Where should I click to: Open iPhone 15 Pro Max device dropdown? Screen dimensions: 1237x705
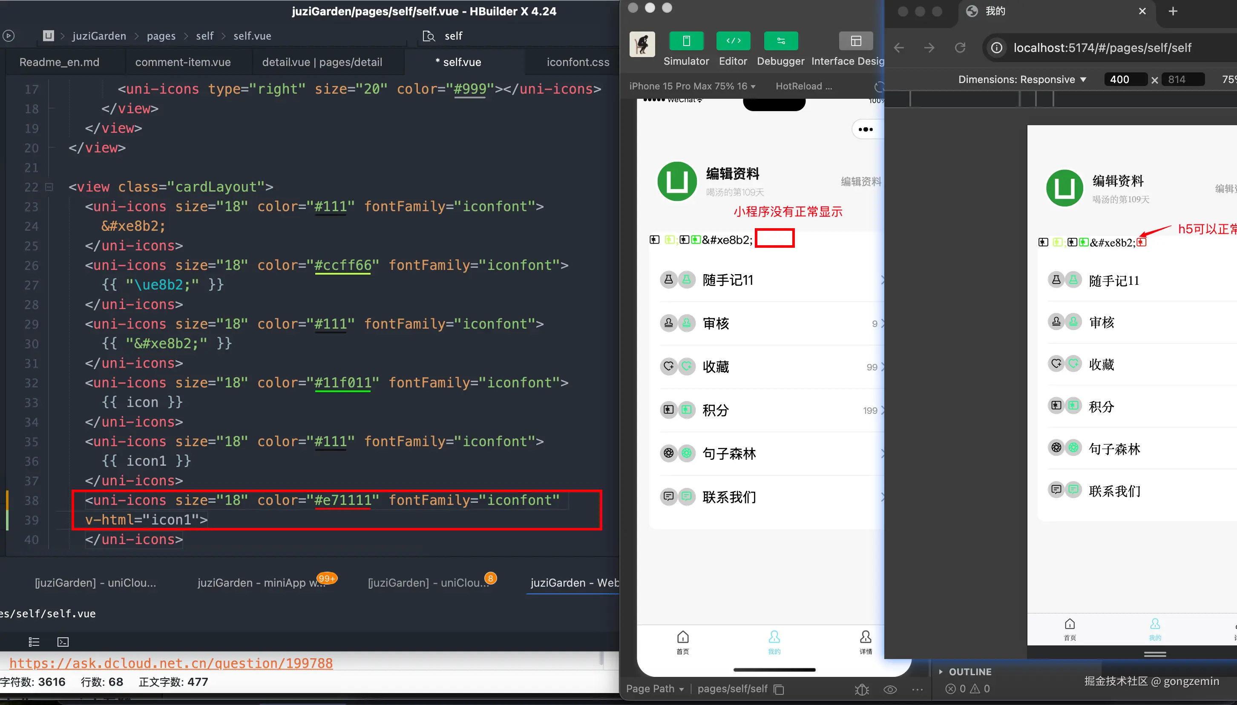point(692,86)
